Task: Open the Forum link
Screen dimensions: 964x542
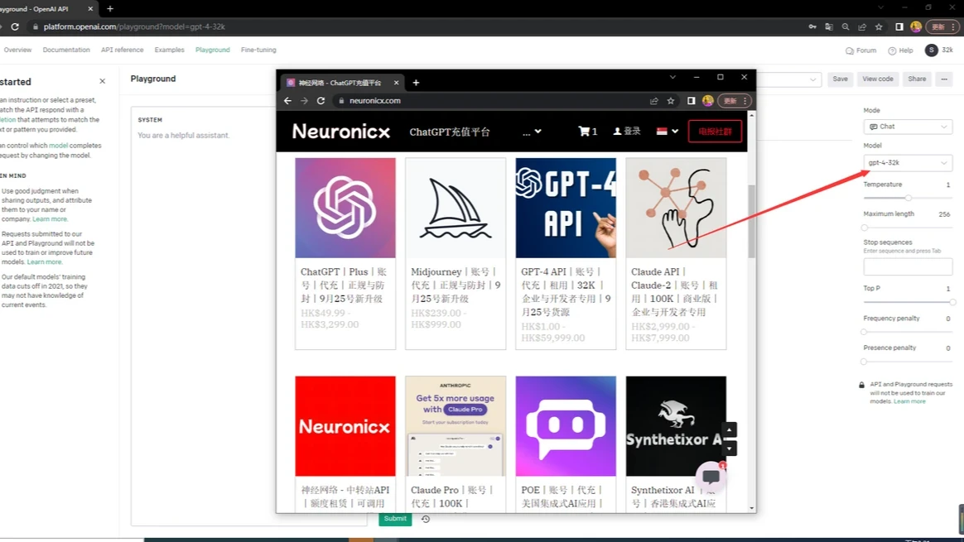Action: pyautogui.click(x=860, y=50)
